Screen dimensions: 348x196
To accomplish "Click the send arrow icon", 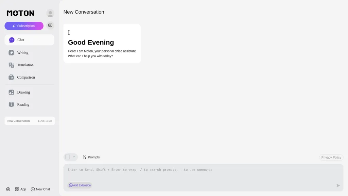I will 338,185.
